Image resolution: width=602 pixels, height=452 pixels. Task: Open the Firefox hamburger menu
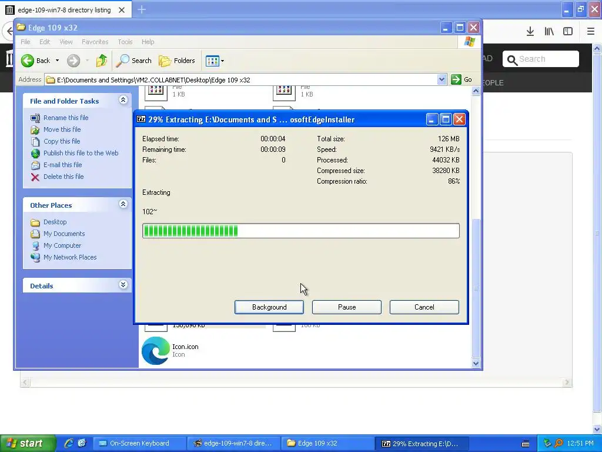point(590,32)
